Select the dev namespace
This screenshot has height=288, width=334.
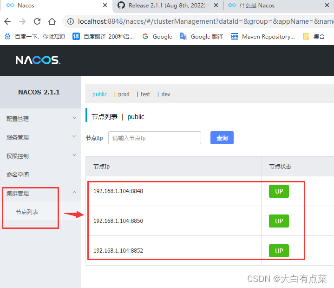[166, 94]
